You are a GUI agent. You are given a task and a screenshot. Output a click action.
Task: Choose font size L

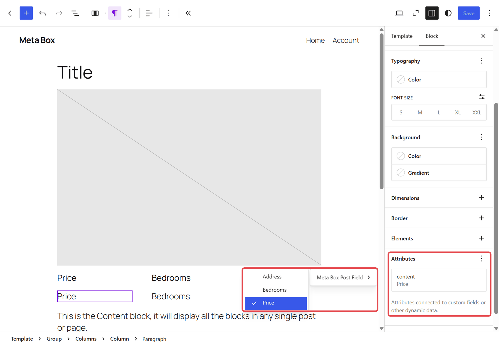439,113
